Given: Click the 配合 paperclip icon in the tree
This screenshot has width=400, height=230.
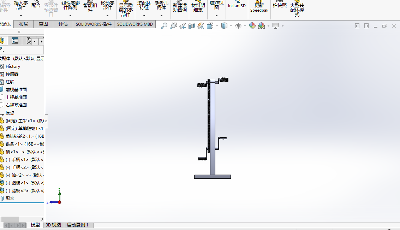Looking at the screenshot, I should [2, 198].
